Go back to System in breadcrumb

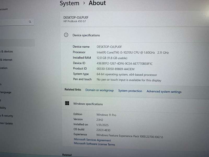[69, 3]
